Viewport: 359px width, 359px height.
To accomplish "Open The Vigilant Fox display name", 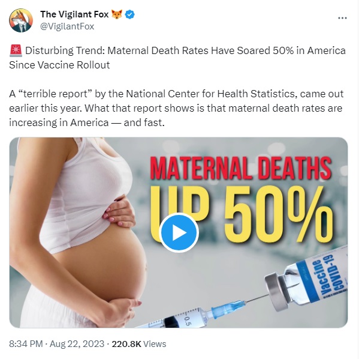I will (74, 14).
